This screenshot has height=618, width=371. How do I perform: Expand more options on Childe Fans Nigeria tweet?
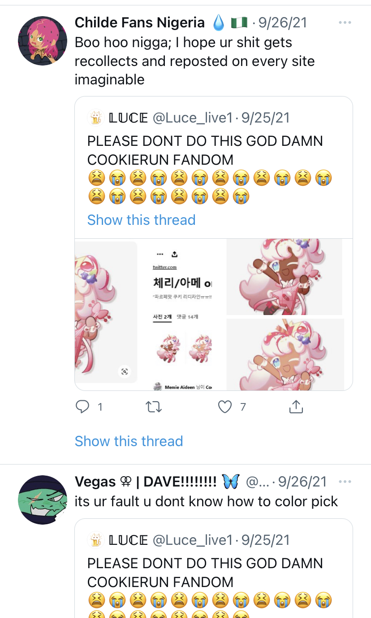(345, 22)
